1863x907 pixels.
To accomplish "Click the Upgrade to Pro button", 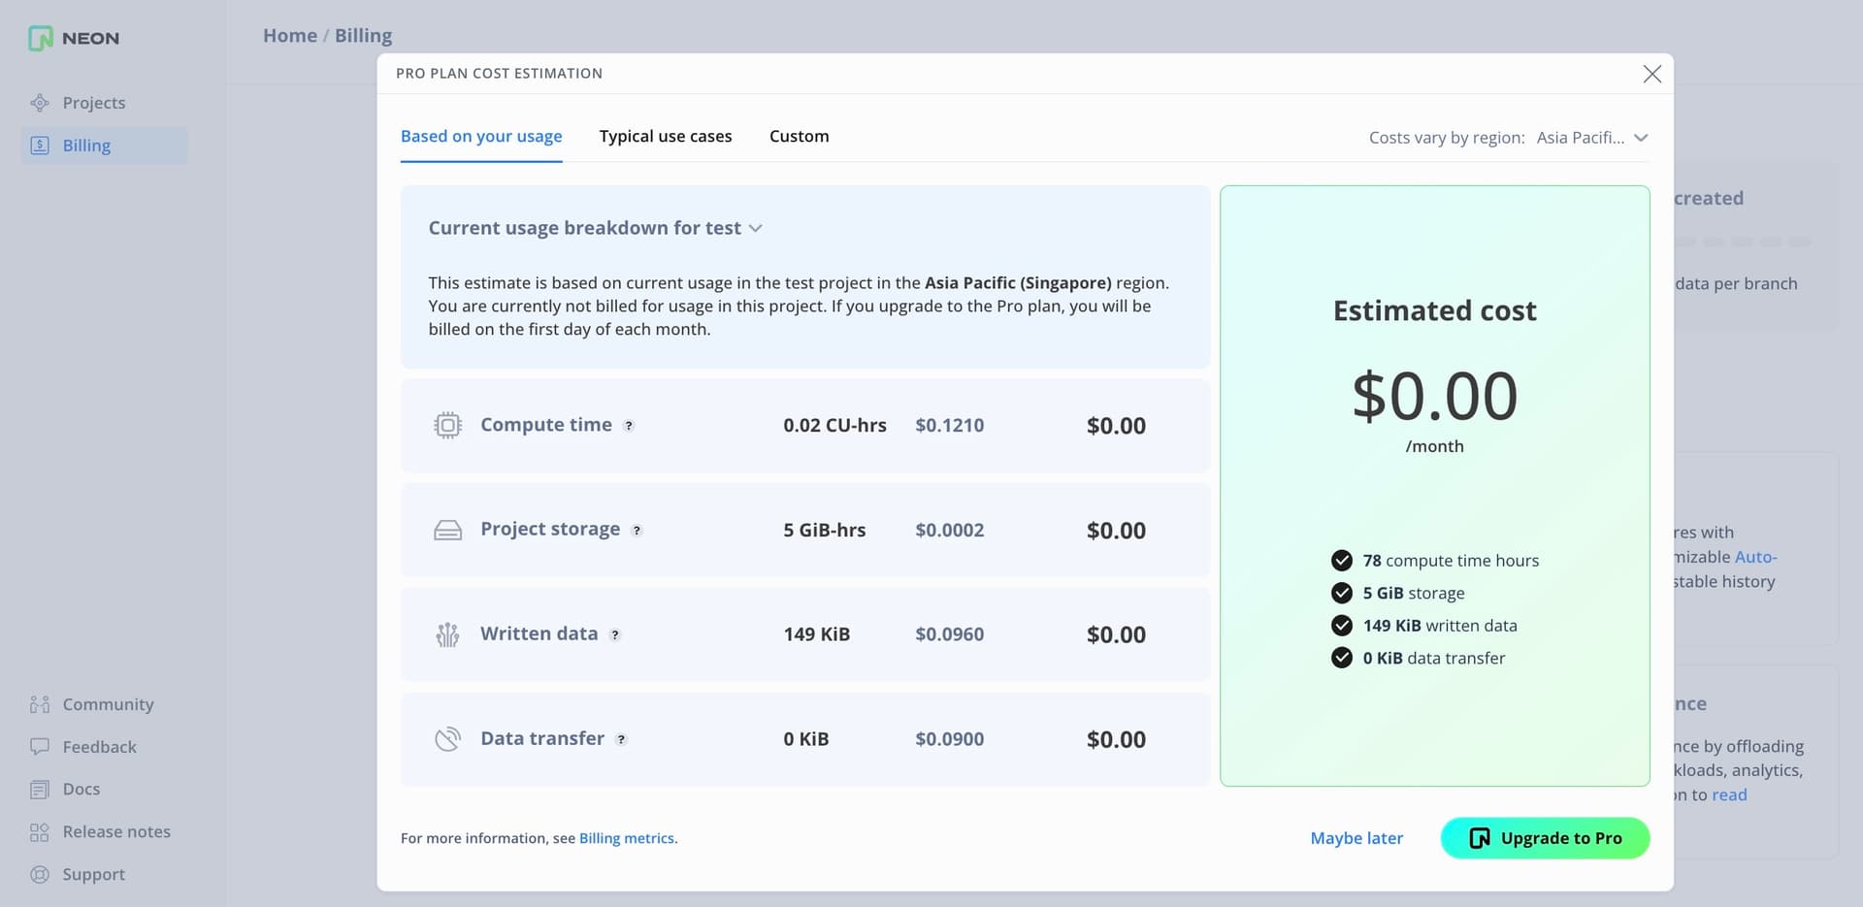I will click(1545, 837).
